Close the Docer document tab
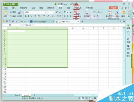Image resolution: width=134 pixels, height=102 pixels. click(53, 21)
